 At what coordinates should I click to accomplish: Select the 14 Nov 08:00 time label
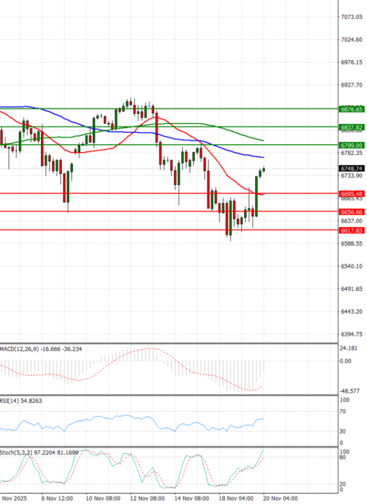tap(192, 498)
